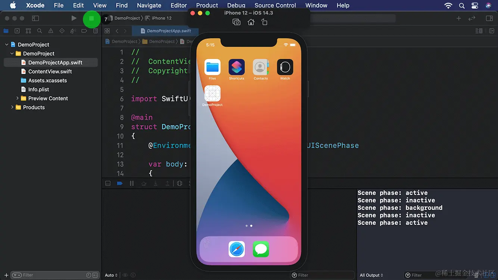Add a new file with plus button
The height and width of the screenshot is (280, 498).
(x=6, y=275)
